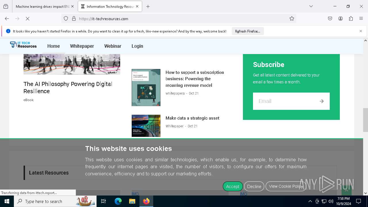368x207 pixels.
Task: Click the IT Tech Resources logo
Action: (23, 45)
